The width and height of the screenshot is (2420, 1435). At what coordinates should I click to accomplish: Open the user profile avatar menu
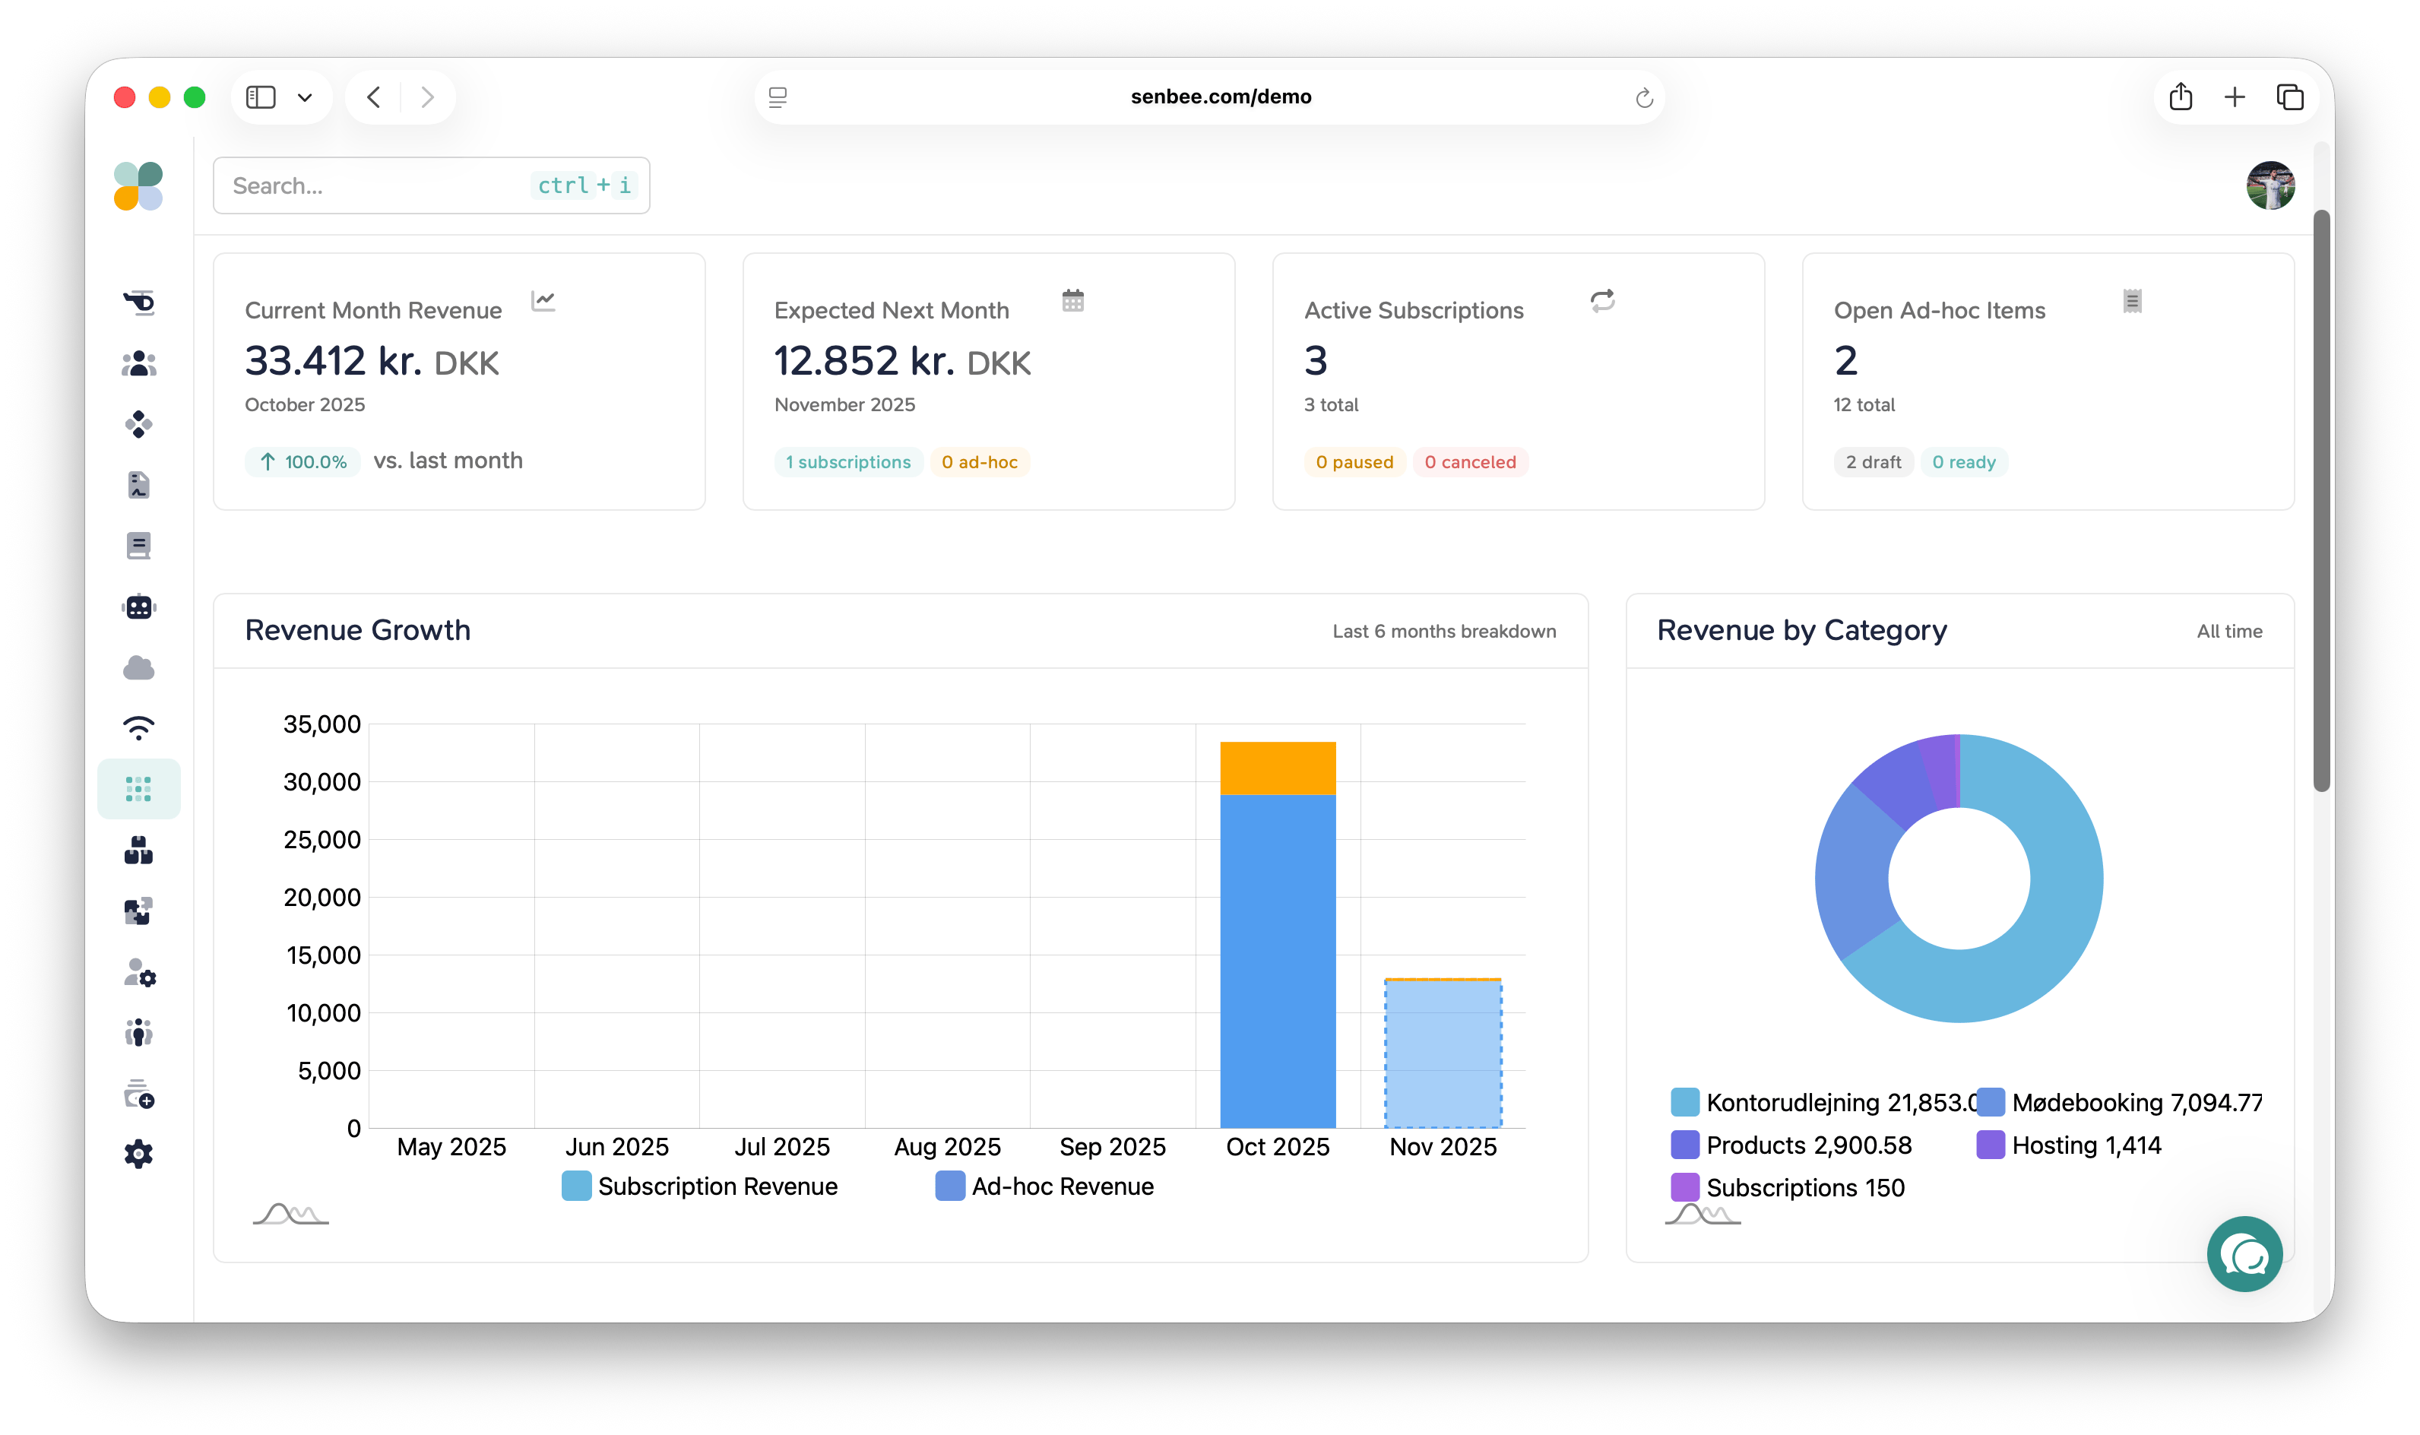click(x=2270, y=185)
